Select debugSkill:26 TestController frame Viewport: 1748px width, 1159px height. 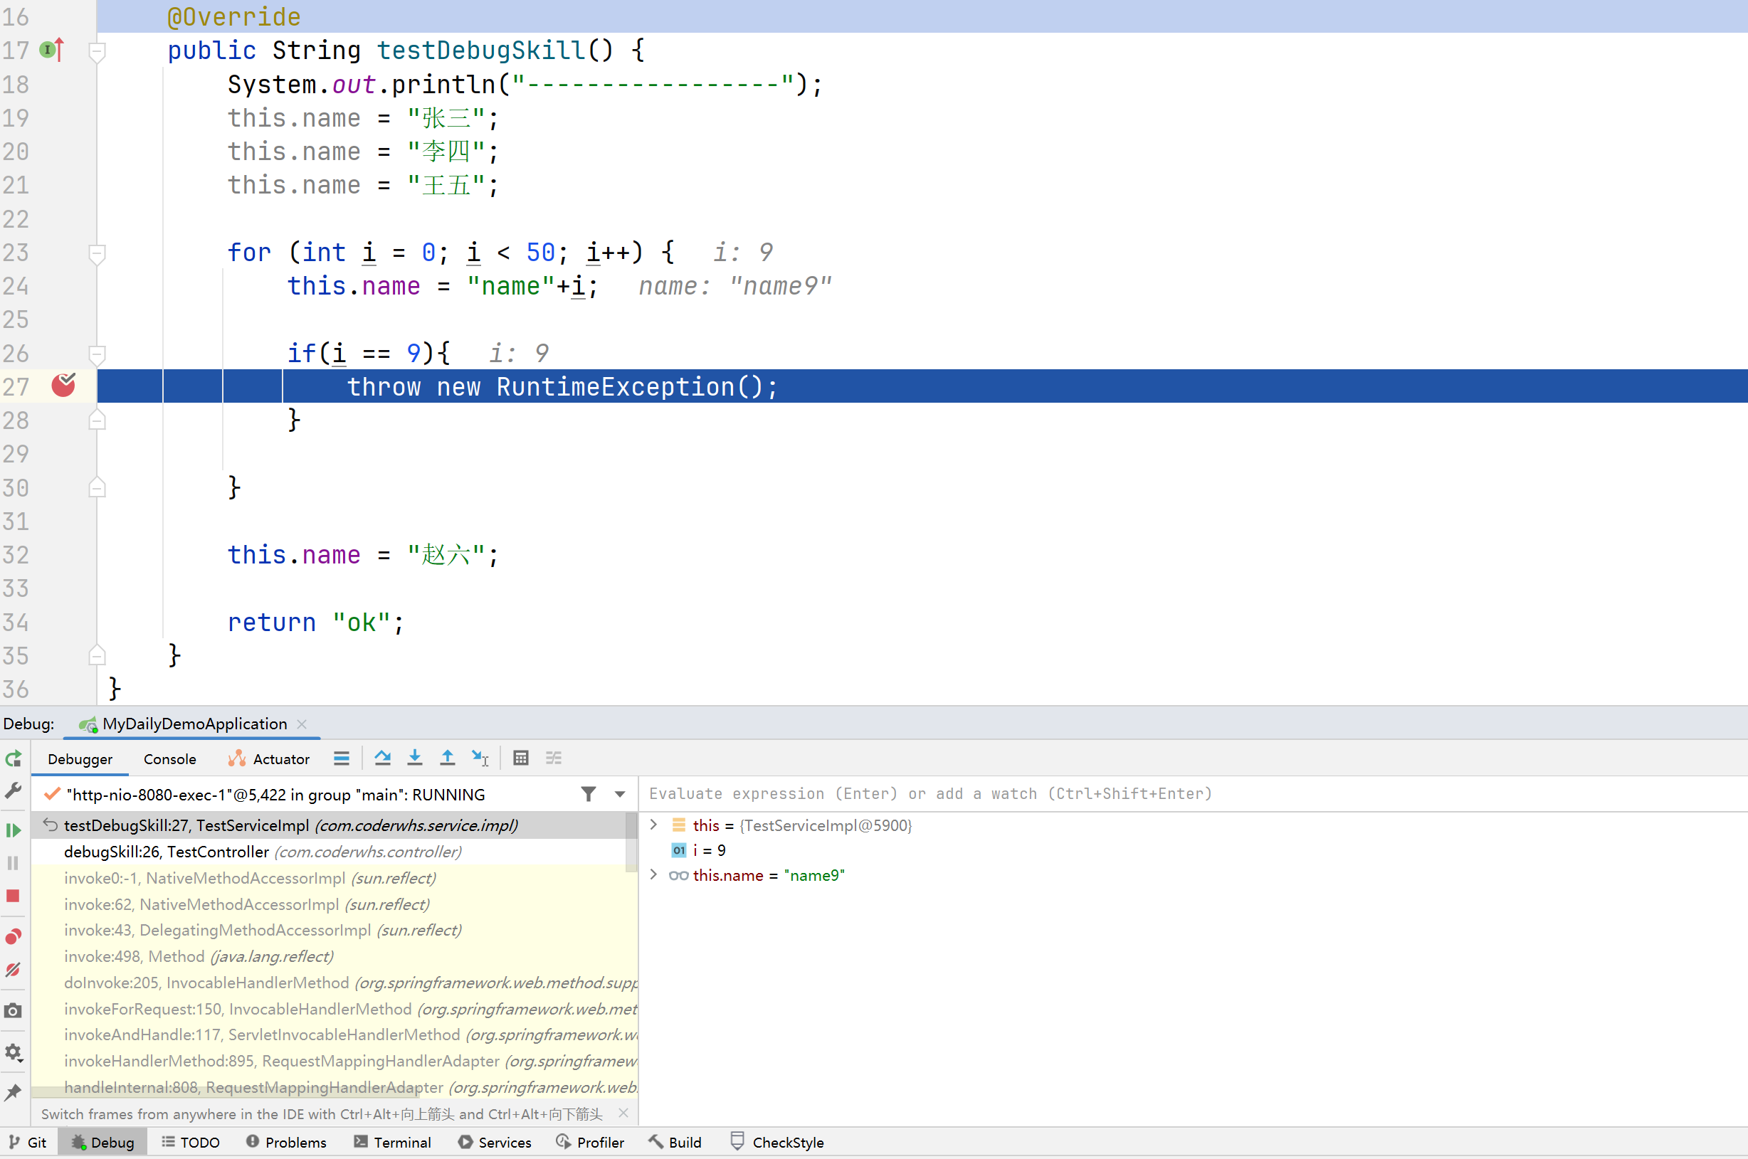(329, 852)
